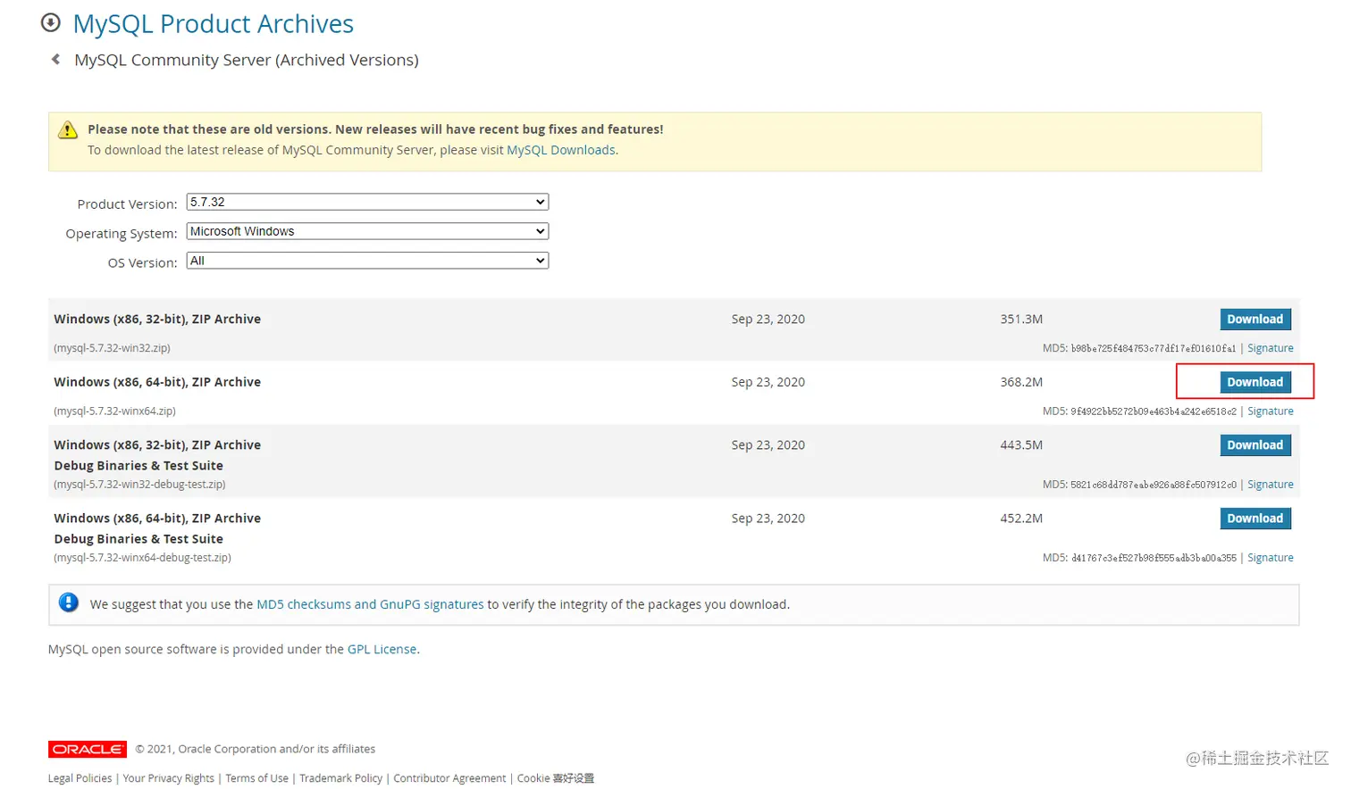Screen dimensions: 1351x789
Task: Click the filename mysql-5.7.32-win32.zip
Action: point(113,348)
